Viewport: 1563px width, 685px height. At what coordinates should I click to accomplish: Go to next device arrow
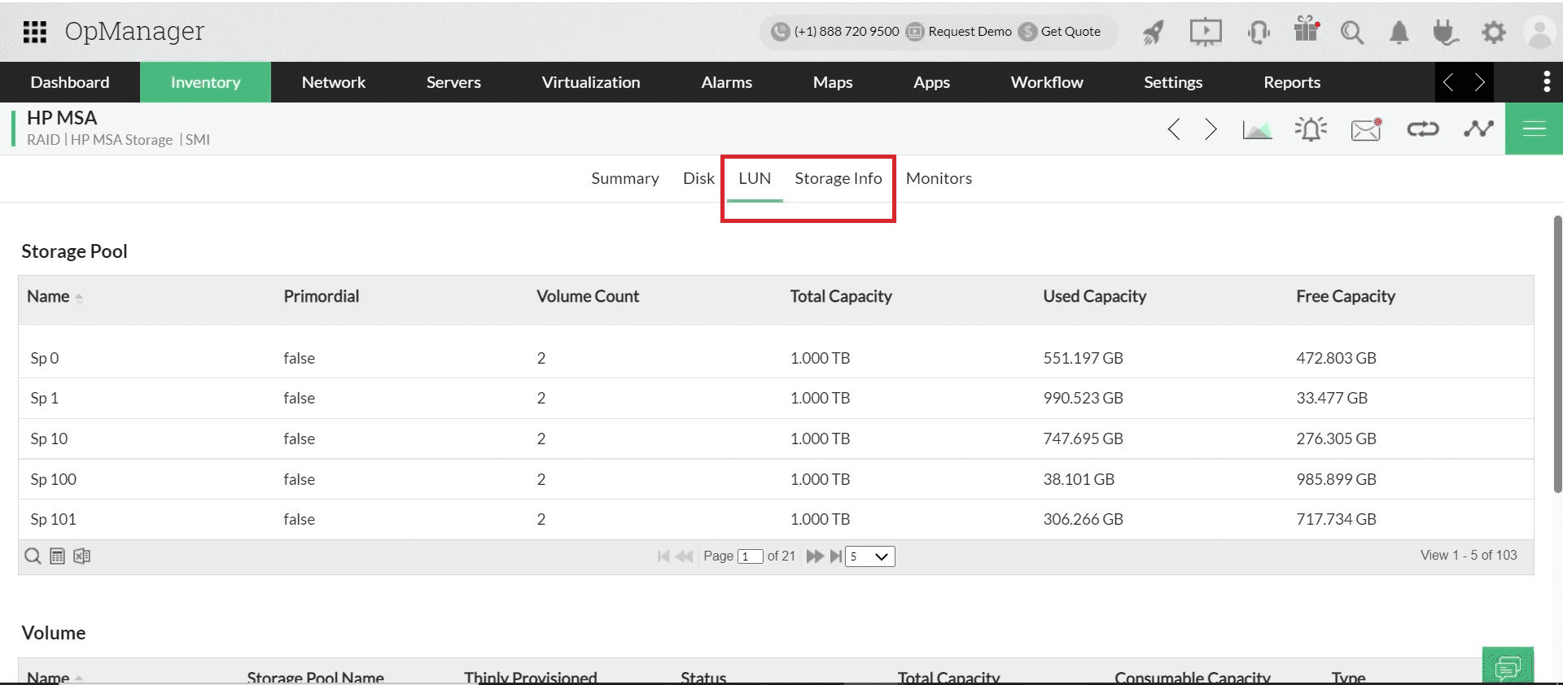point(1211,129)
